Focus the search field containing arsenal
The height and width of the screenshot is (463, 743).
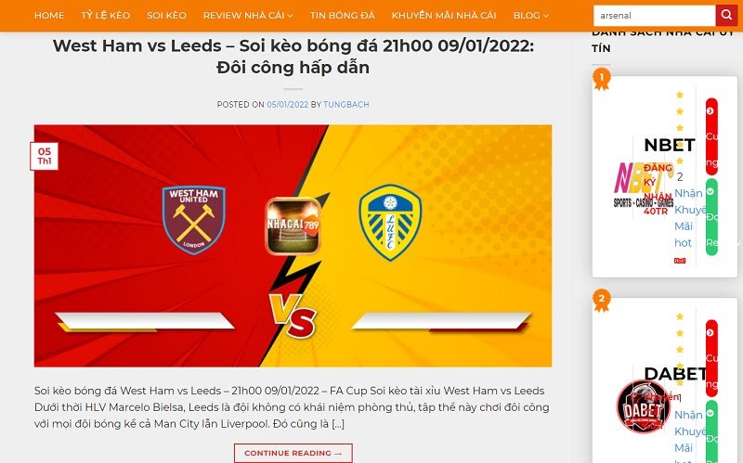(654, 16)
